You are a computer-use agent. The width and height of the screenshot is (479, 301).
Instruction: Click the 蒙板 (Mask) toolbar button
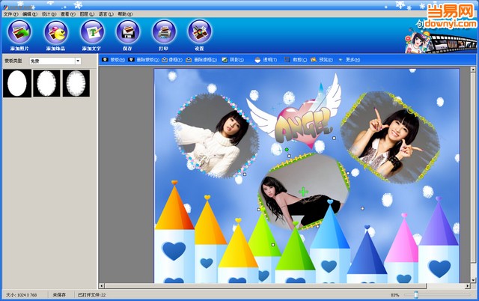(x=114, y=59)
